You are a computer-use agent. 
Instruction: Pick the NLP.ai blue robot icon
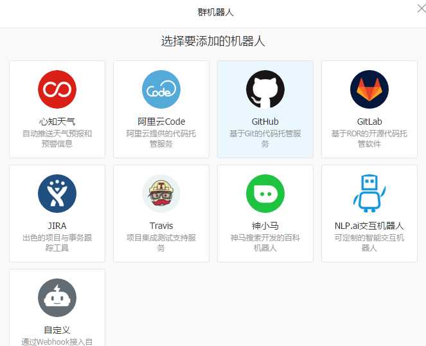[369, 194]
